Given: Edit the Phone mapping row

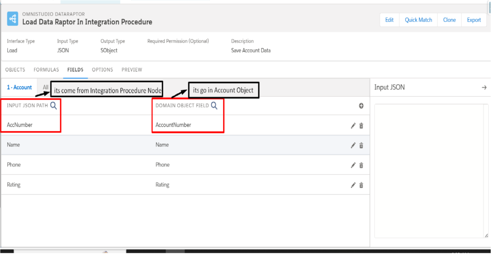Looking at the screenshot, I should point(353,166).
